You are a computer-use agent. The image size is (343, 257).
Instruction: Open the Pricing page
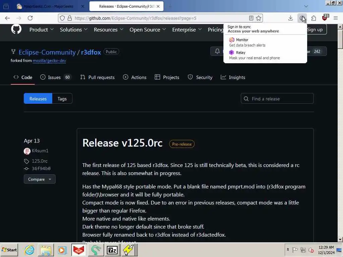click(215, 29)
